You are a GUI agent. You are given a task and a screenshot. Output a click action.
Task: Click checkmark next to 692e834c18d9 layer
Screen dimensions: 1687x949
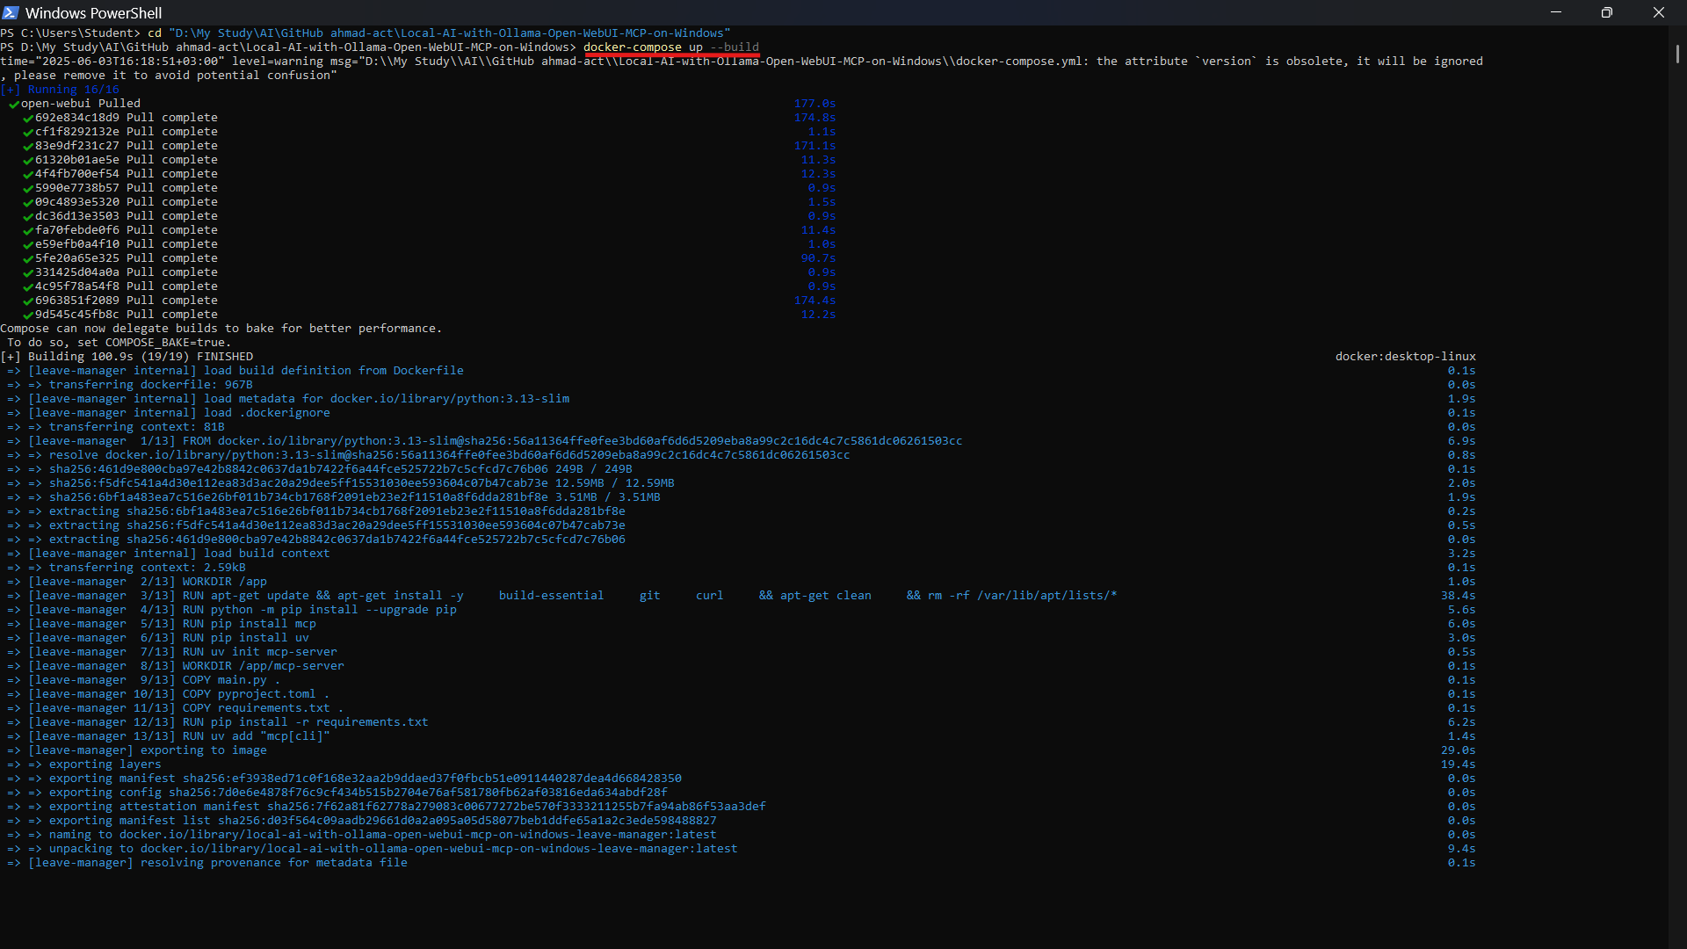pos(28,118)
